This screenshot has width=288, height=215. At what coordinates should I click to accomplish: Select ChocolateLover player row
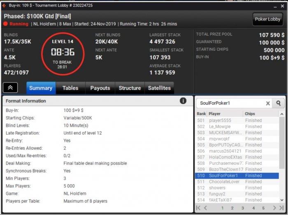(x=237, y=182)
